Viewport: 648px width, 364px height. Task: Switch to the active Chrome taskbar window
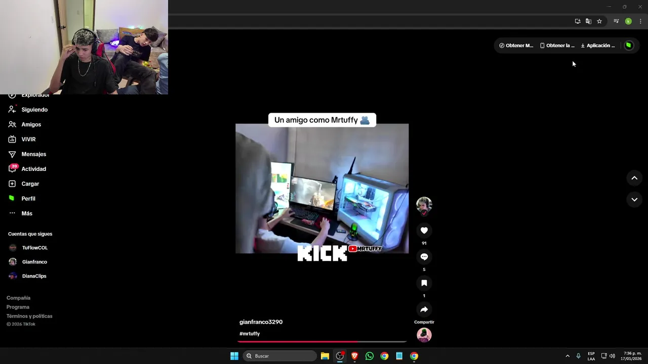click(x=414, y=356)
